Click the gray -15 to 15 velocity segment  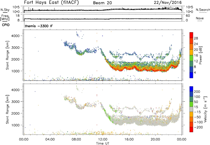191,109
